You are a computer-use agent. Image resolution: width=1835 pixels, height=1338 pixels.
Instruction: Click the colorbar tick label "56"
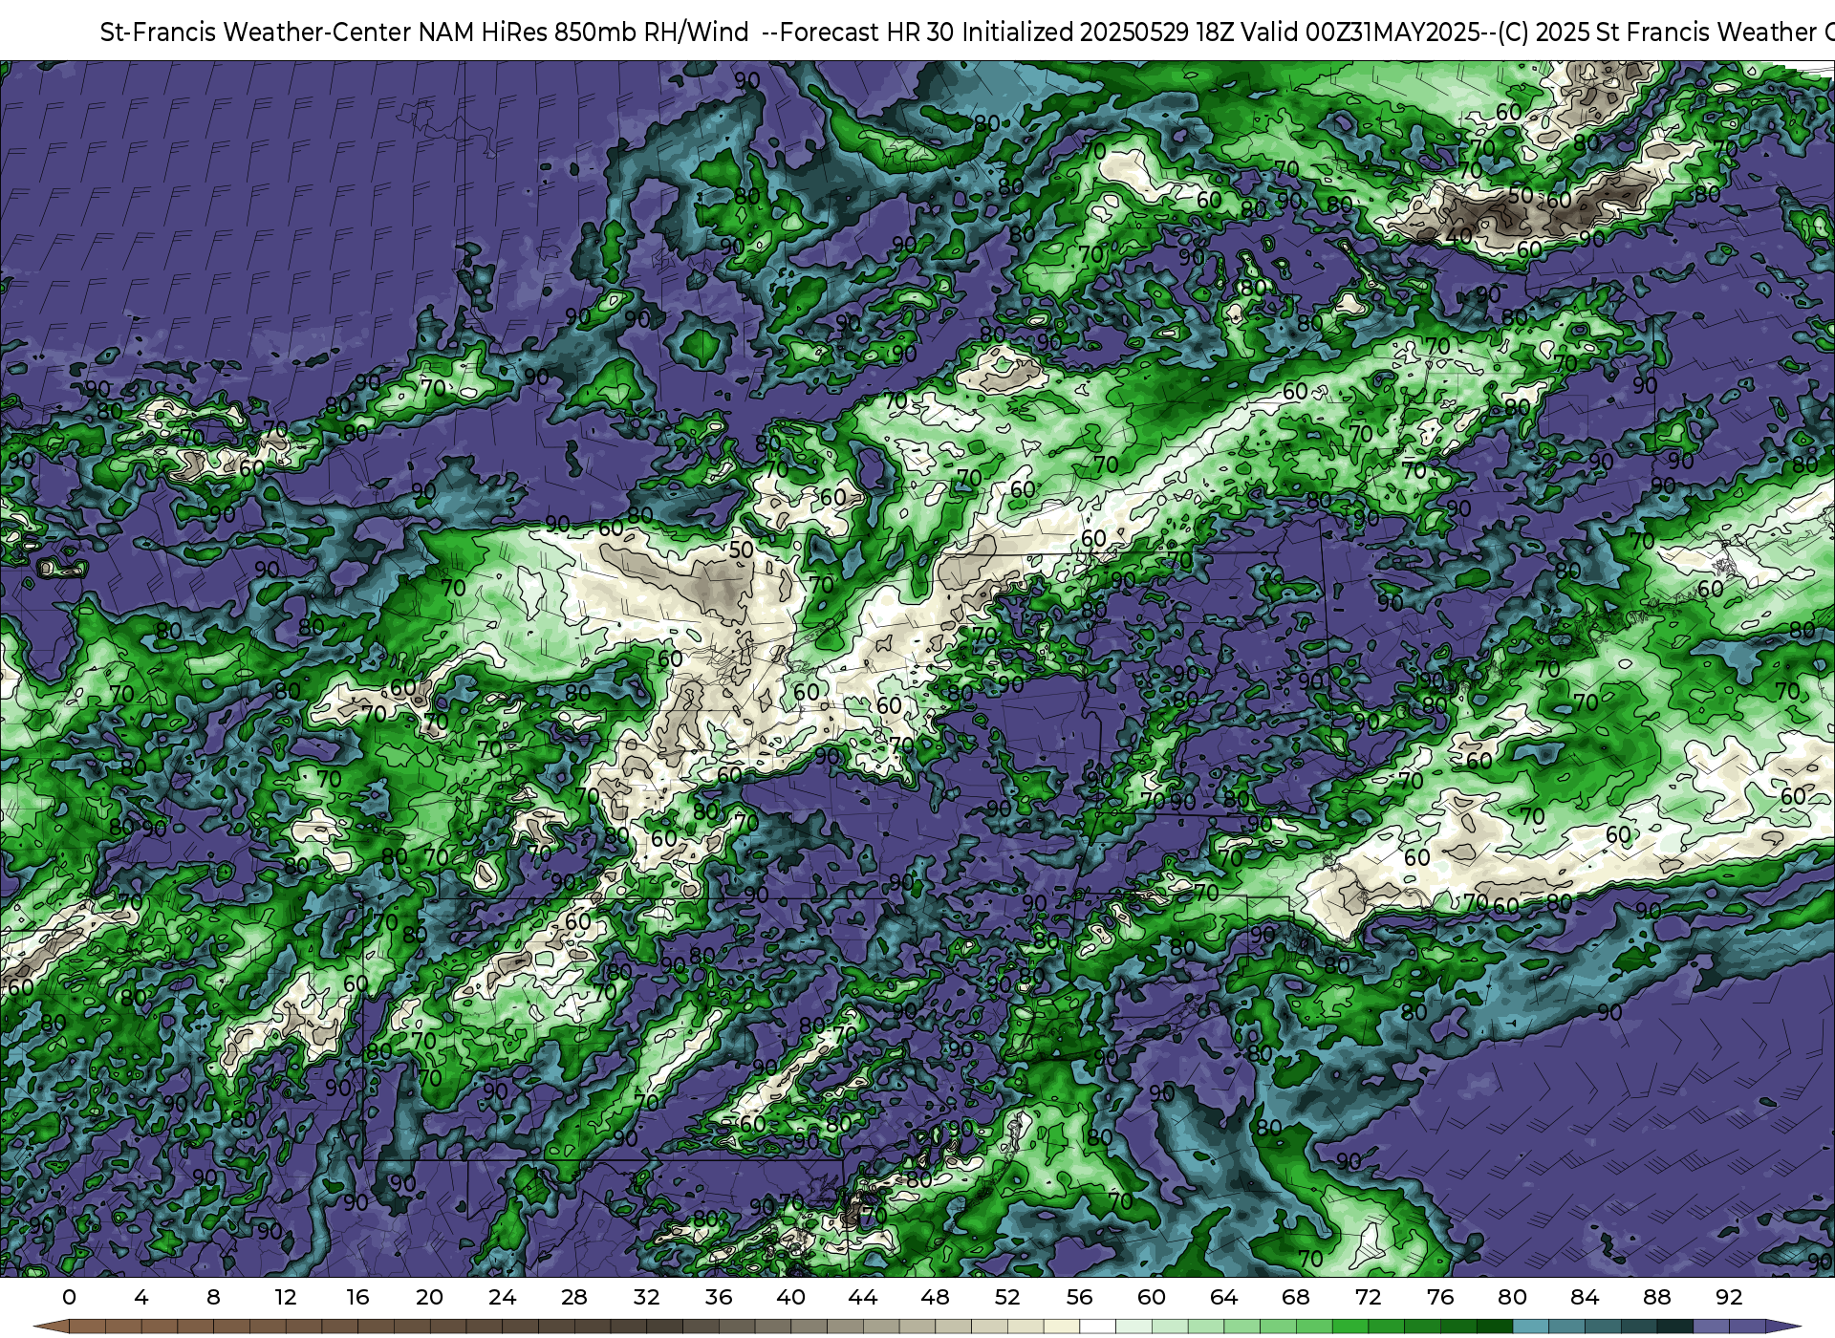(1079, 1297)
